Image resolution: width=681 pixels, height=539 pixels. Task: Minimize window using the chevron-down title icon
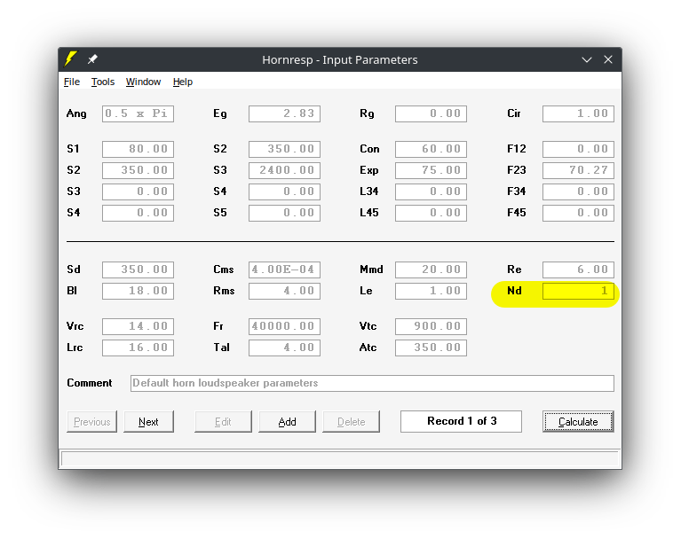tap(587, 60)
